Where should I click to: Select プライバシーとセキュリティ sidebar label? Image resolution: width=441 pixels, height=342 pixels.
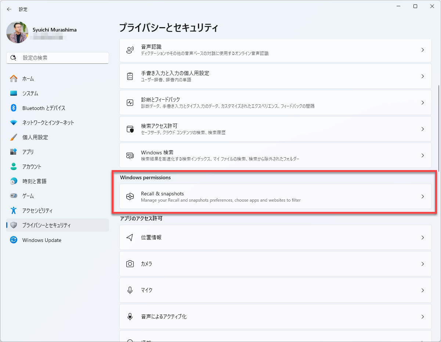tap(47, 225)
